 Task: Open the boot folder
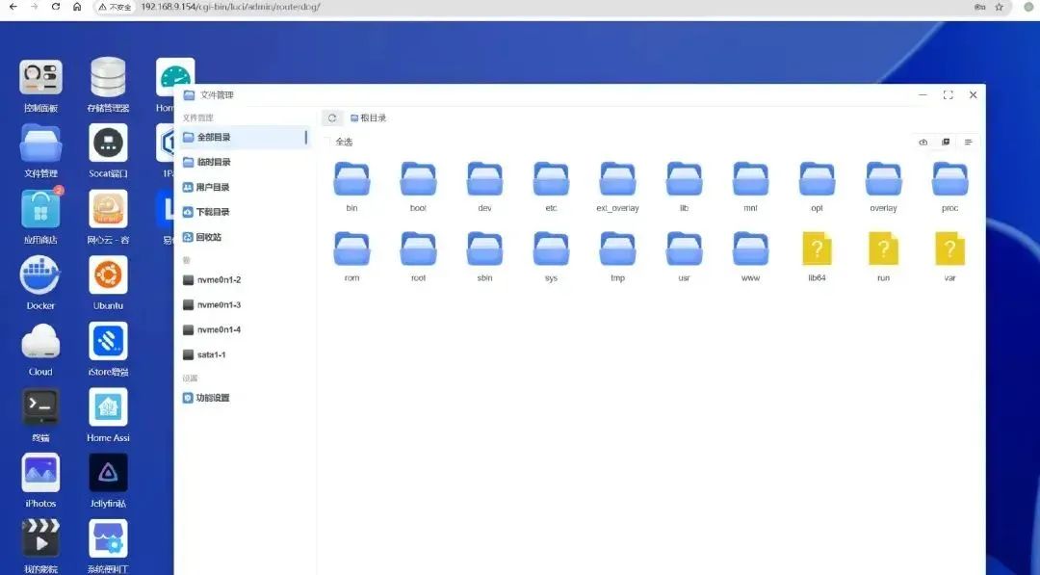click(418, 179)
